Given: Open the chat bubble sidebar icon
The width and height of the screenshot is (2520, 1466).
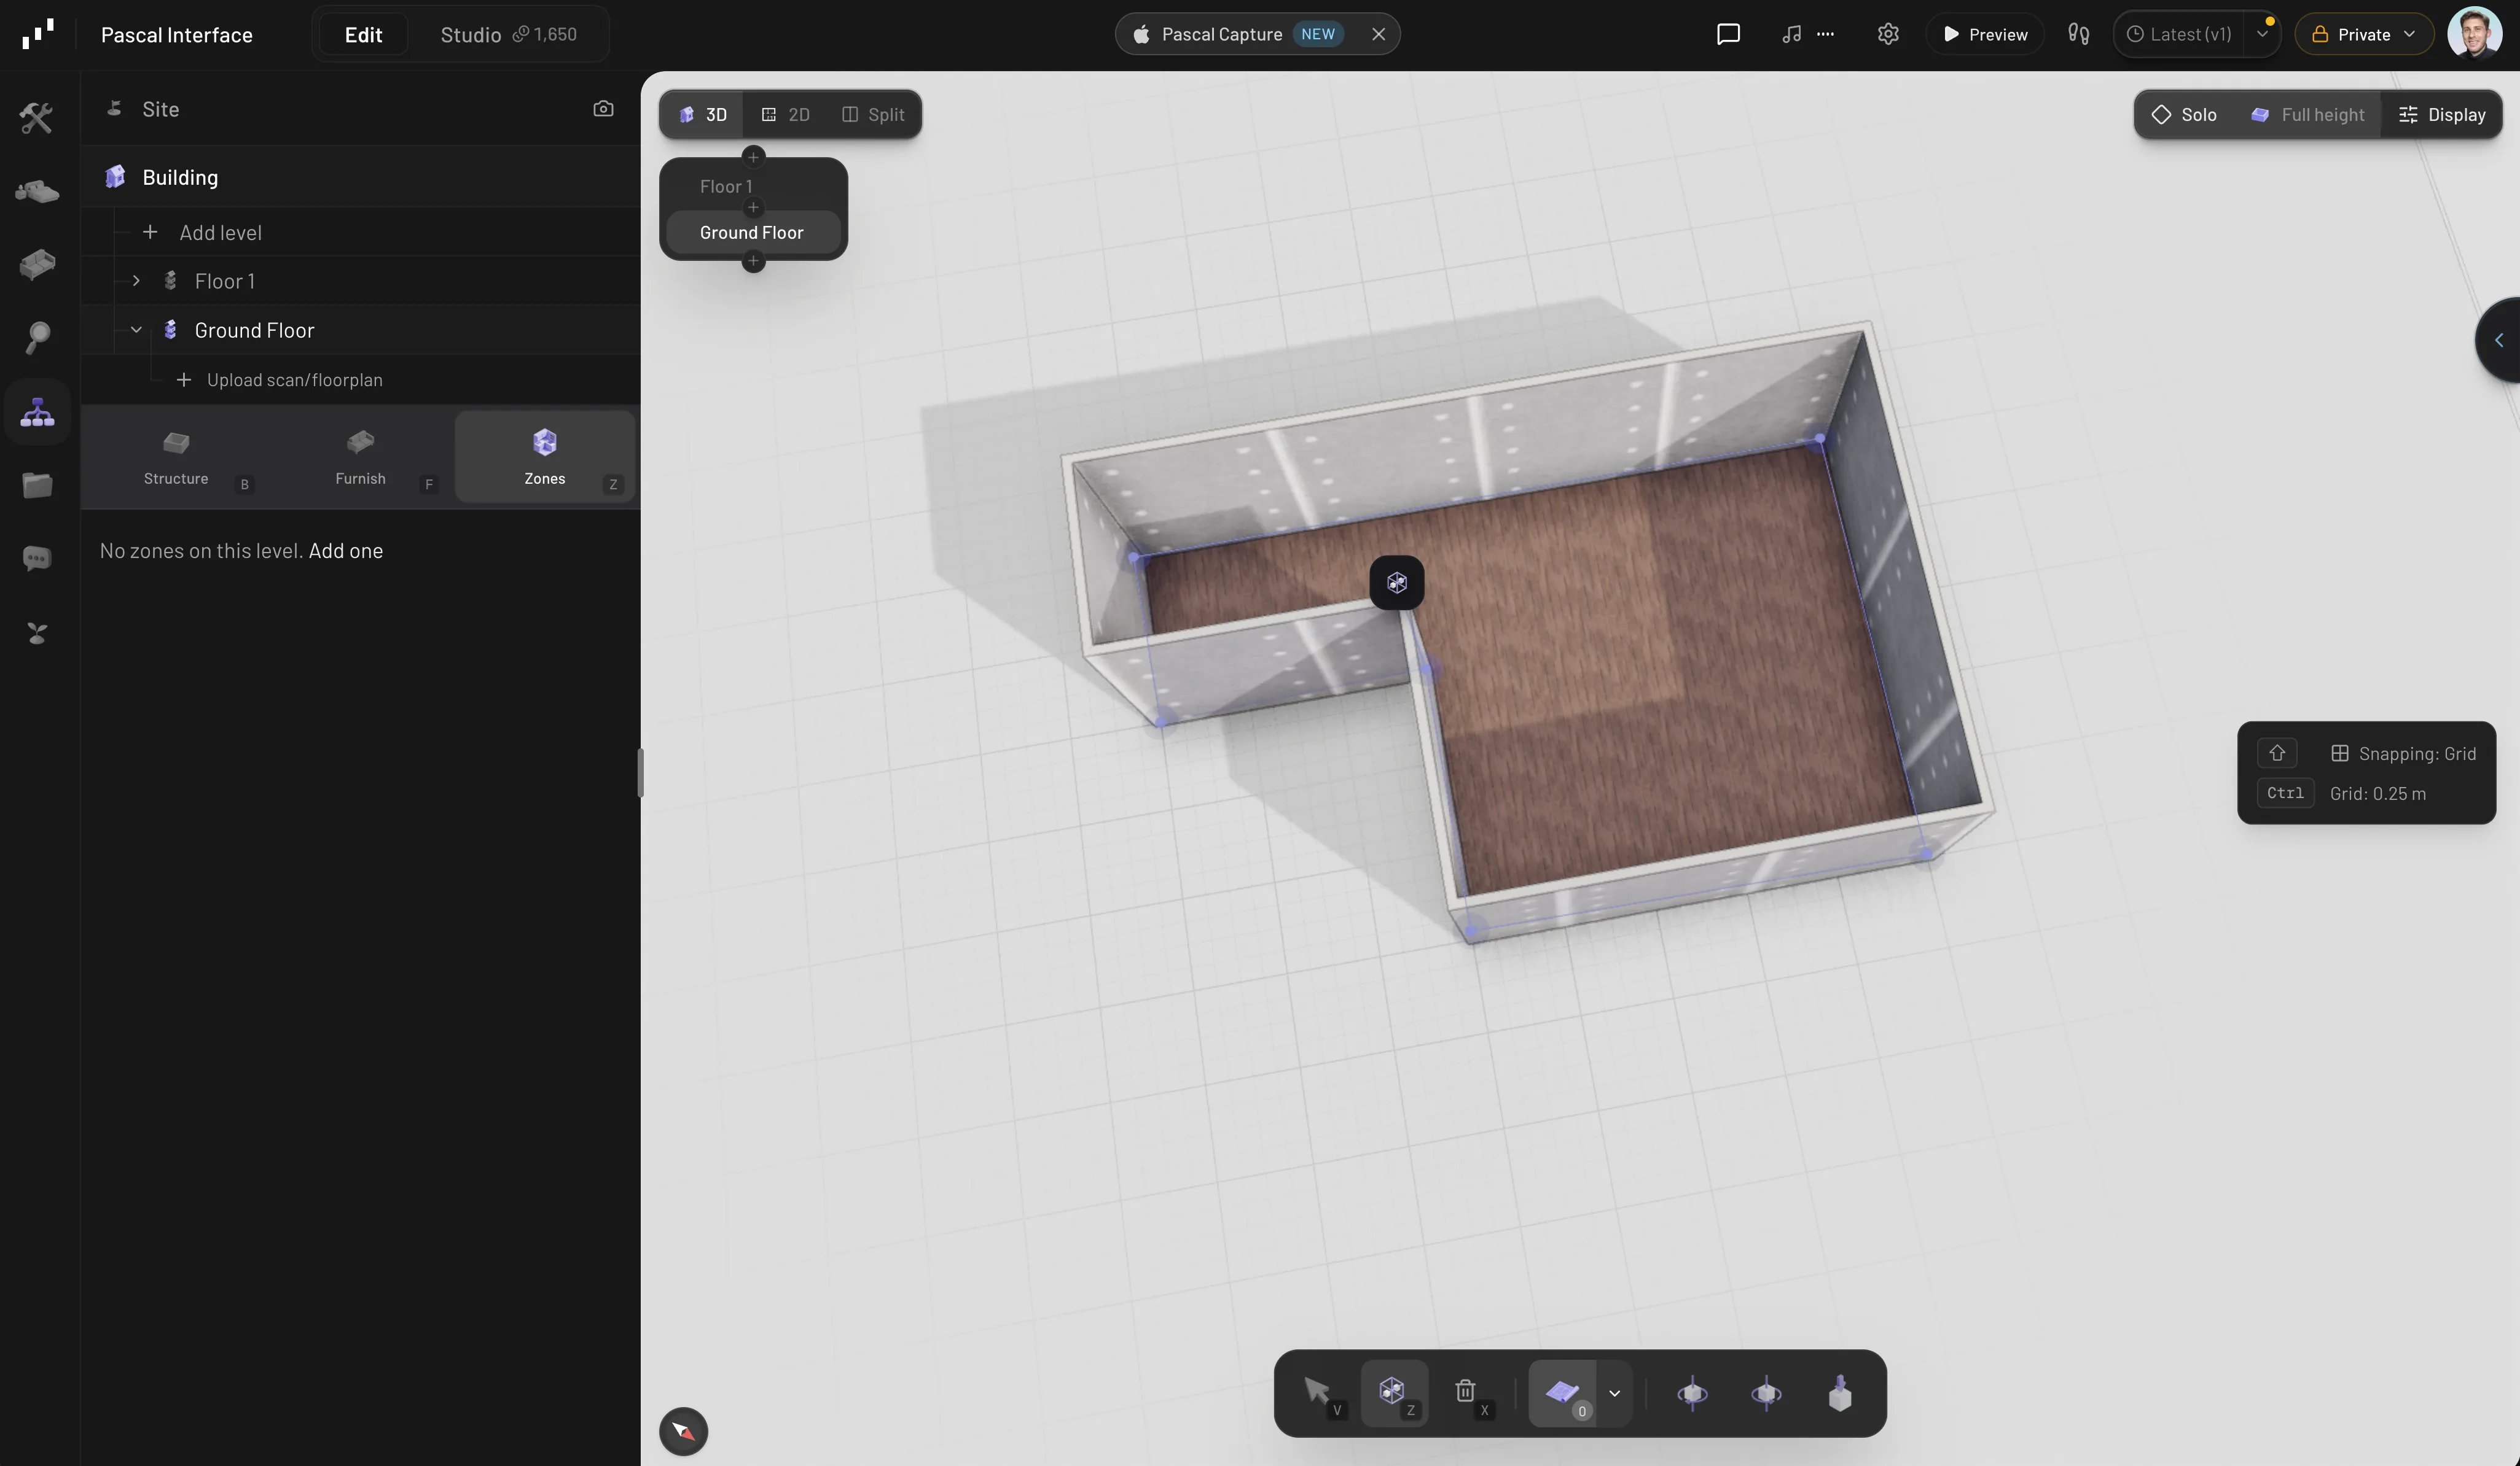Looking at the screenshot, I should (37, 559).
